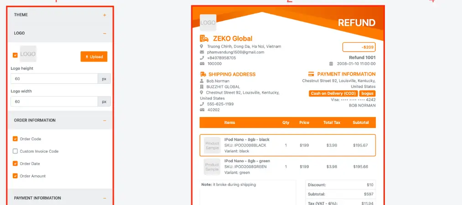Click the Subtotal column header

click(361, 123)
